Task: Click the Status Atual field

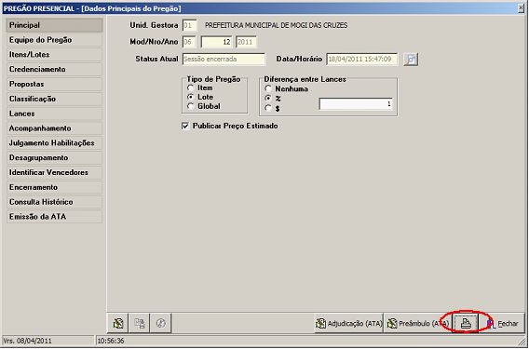Action: pos(224,59)
